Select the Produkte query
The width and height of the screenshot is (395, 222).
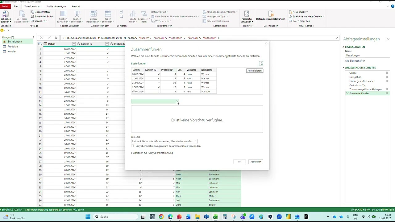tap(13, 47)
